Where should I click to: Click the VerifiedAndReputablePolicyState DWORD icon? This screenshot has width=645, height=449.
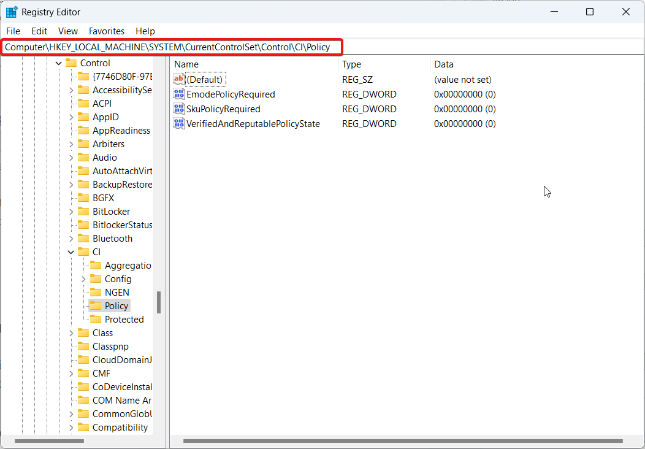[179, 124]
